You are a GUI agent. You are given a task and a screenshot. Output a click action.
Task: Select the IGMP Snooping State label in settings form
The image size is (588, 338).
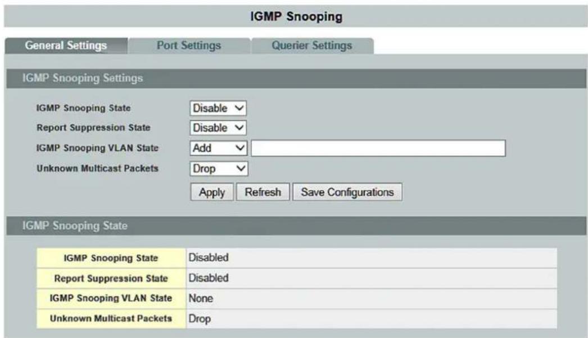(x=83, y=108)
